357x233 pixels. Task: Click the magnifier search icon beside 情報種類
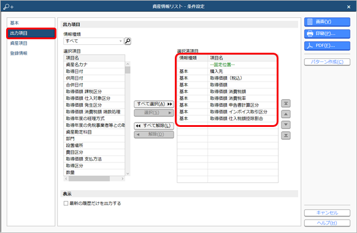coord(128,41)
